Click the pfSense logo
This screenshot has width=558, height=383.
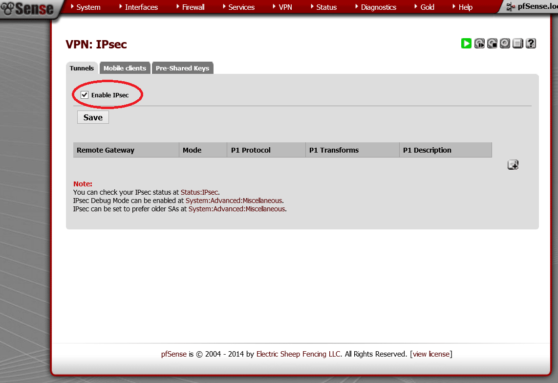(x=27, y=8)
